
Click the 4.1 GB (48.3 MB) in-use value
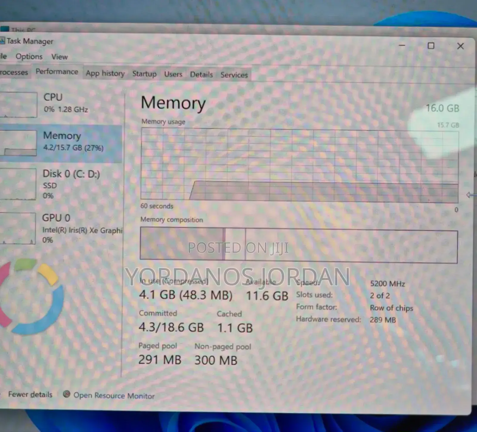pos(186,295)
